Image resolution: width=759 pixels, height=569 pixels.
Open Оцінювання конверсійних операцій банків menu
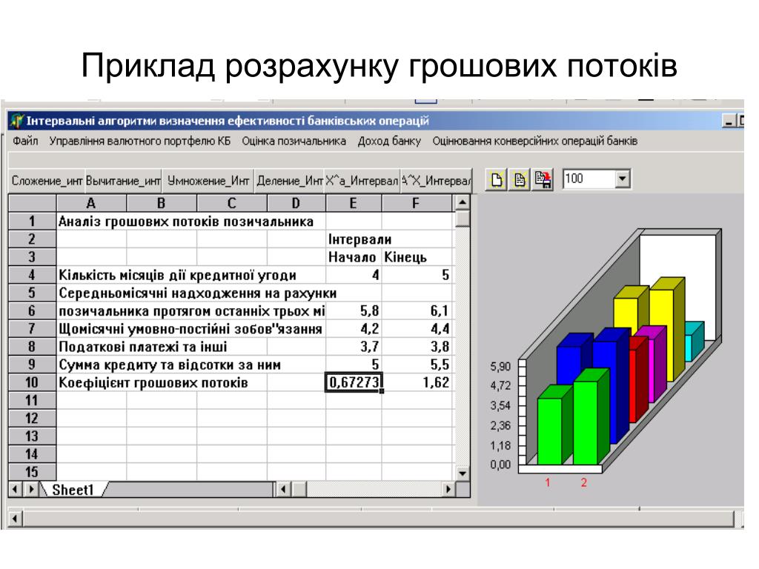click(x=535, y=142)
